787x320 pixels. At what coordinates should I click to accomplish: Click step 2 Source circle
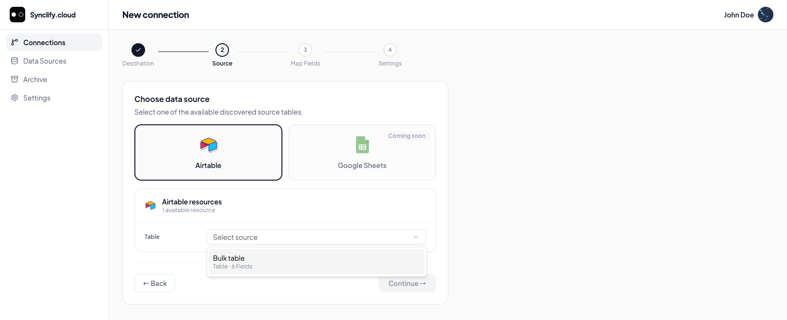tap(222, 50)
